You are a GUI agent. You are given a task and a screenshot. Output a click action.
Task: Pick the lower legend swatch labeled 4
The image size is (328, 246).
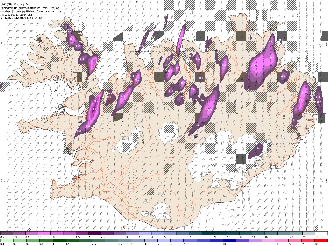pos(138,240)
